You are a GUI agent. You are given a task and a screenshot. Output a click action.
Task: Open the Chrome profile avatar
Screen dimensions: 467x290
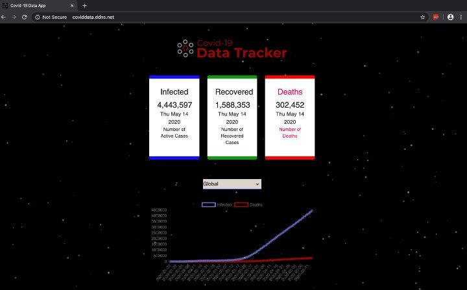click(x=450, y=18)
